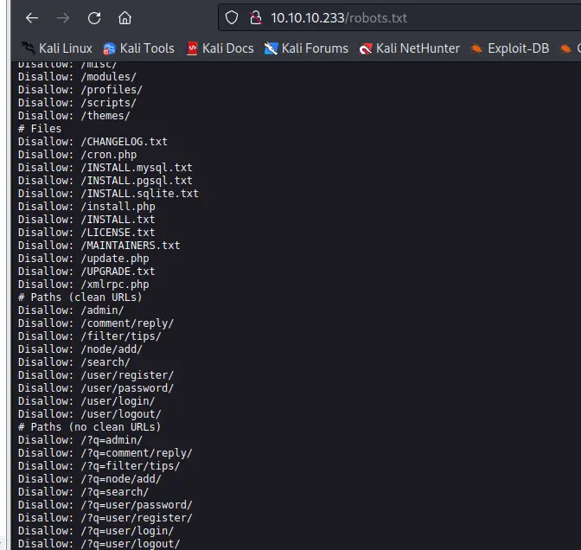Click the '# Files' comment line

[40, 129]
